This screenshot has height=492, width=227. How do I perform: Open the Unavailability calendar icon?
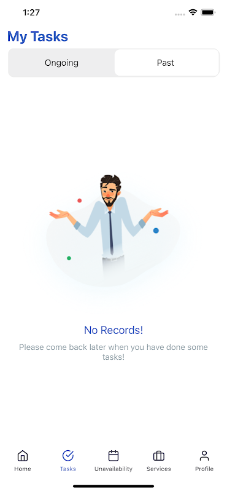click(x=113, y=456)
